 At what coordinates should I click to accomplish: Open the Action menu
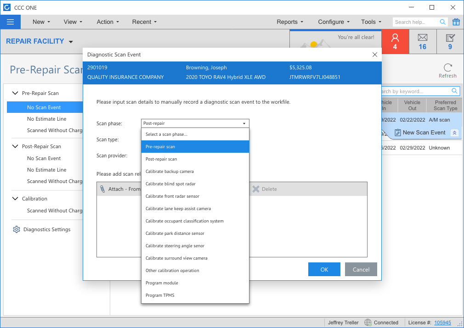click(x=108, y=22)
